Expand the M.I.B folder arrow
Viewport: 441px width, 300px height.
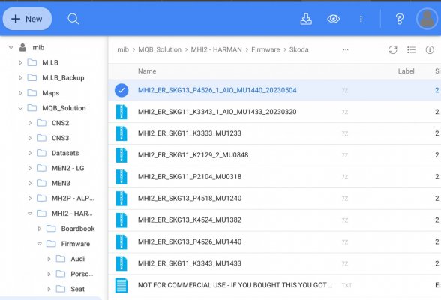tap(20, 63)
